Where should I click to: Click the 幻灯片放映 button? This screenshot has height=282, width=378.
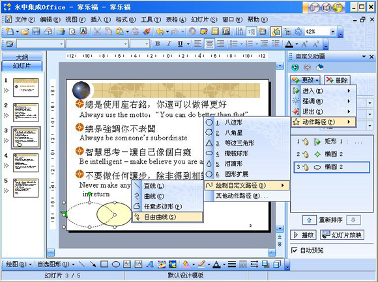coord(342,235)
